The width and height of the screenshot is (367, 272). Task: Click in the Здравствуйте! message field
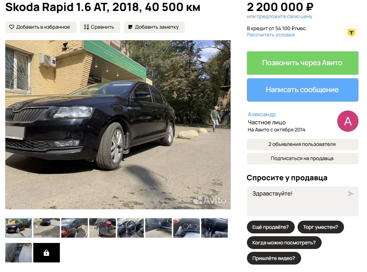[x=303, y=201]
